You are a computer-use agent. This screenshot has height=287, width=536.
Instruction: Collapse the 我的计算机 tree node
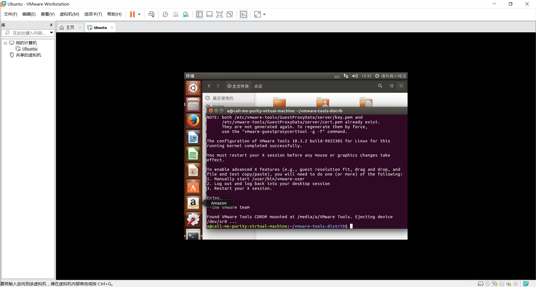pyautogui.click(x=5, y=43)
